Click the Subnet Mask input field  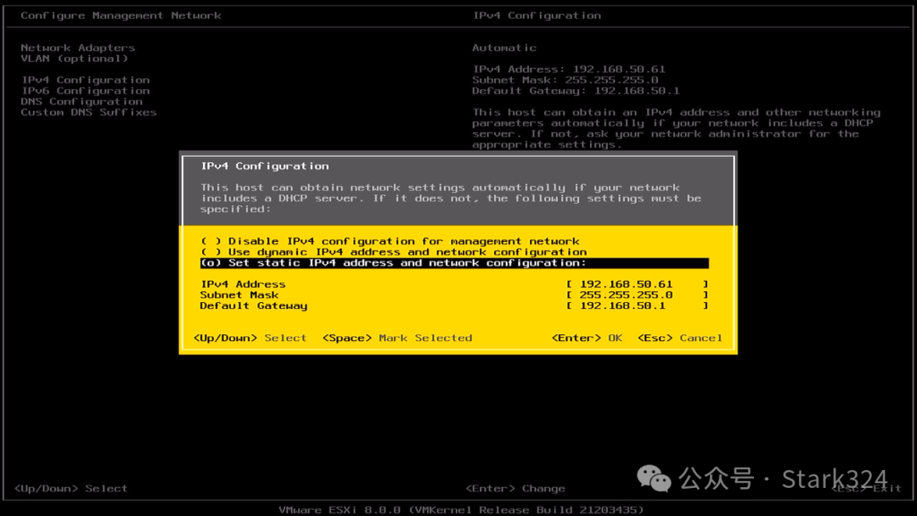(637, 295)
